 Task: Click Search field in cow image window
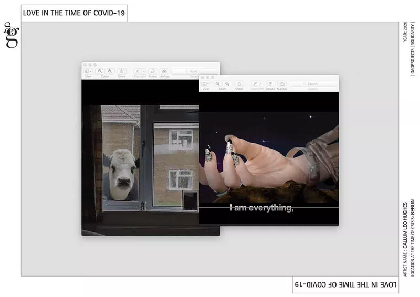coord(194,71)
